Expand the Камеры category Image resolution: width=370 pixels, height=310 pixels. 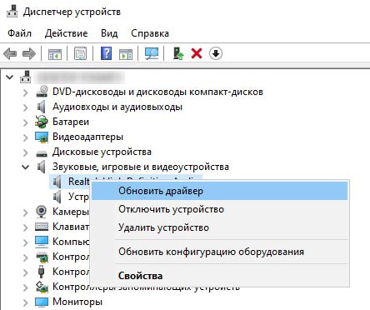26,212
